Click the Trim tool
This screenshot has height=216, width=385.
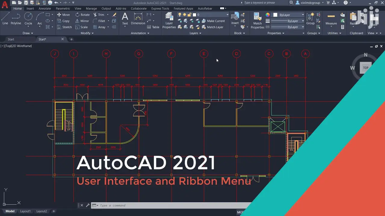(x=99, y=15)
